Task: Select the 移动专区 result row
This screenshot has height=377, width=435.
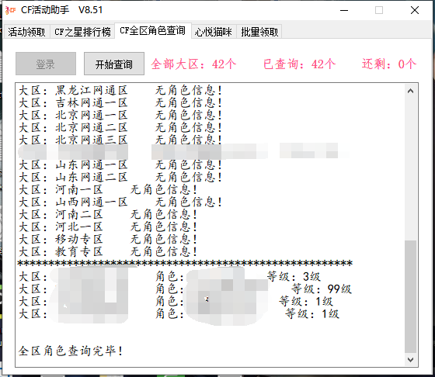Action: click(x=108, y=240)
